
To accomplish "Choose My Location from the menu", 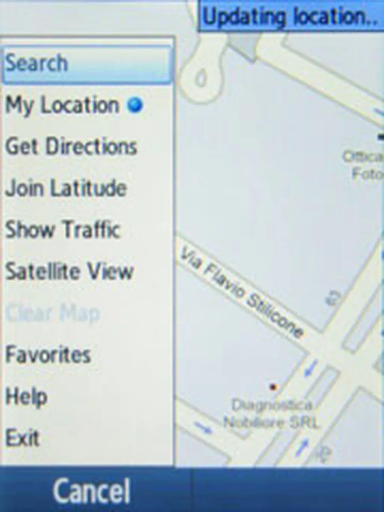I will coord(87,105).
